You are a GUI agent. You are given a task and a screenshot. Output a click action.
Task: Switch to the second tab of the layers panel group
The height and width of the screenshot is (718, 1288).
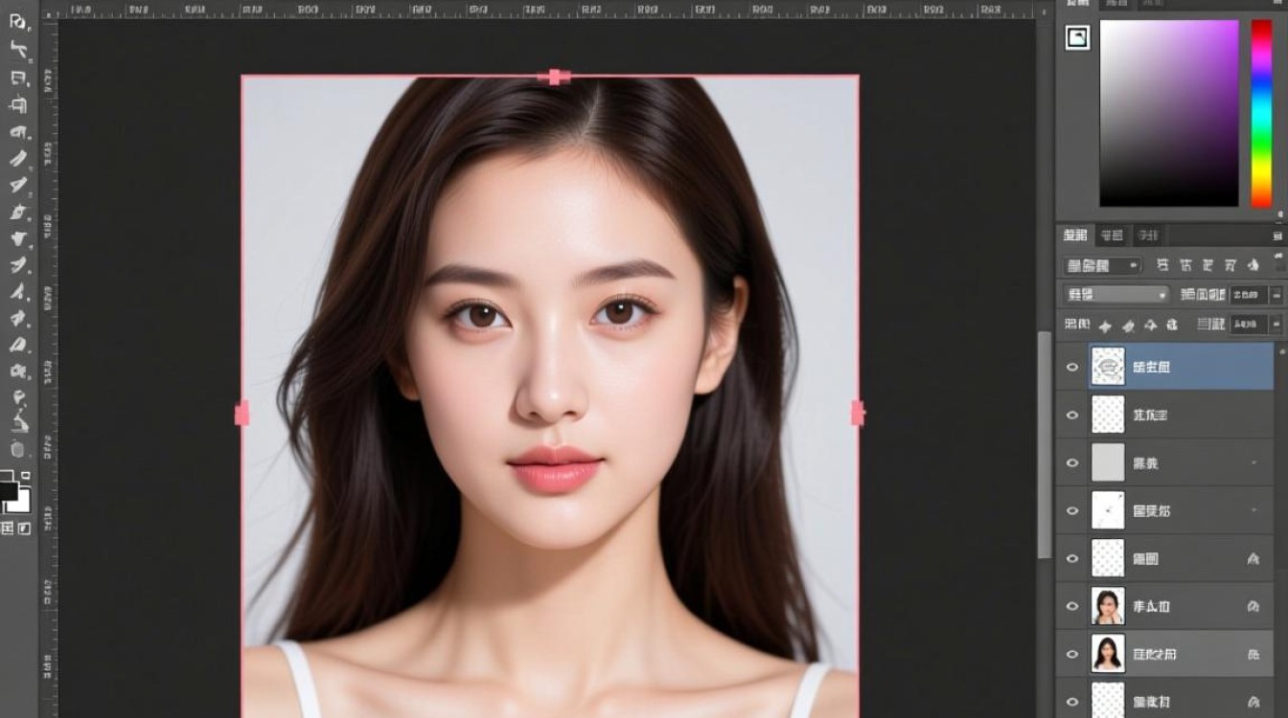click(1112, 235)
